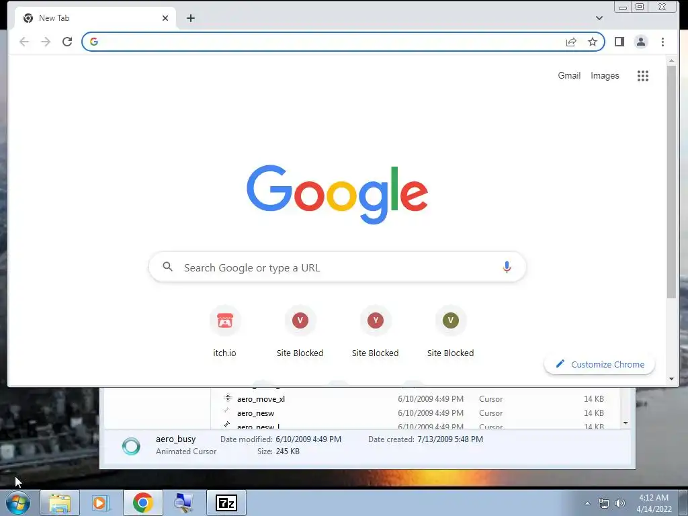Click the Chrome forward arrow
The height and width of the screenshot is (516, 688).
point(46,42)
